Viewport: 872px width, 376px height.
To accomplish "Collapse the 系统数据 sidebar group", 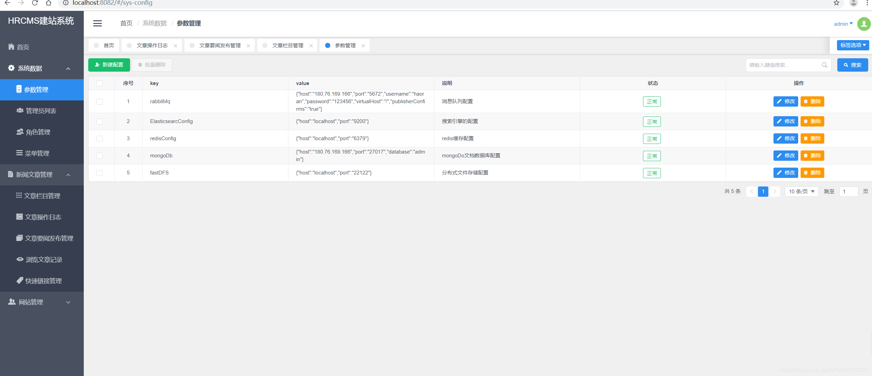I will coord(42,68).
